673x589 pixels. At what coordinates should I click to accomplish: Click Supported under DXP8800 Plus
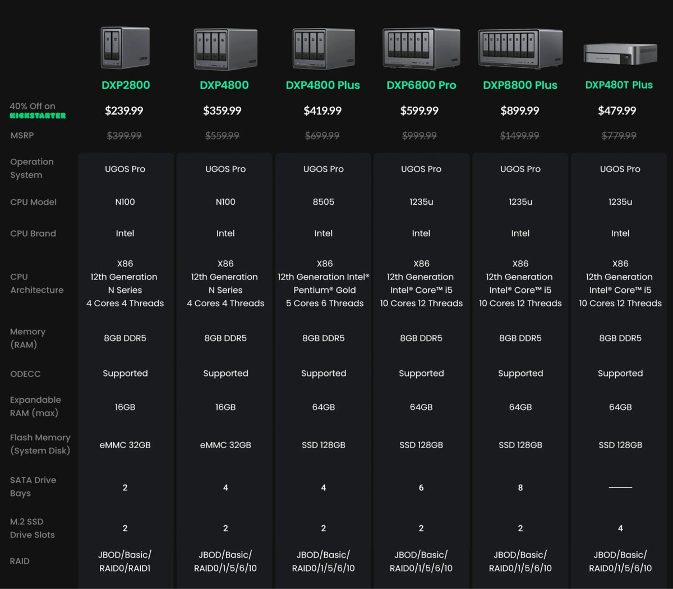pyautogui.click(x=520, y=374)
